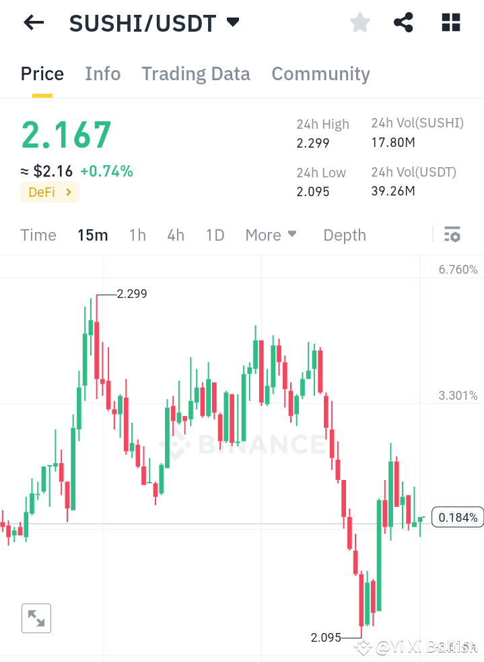Viewport: 484px width, 662px height.
Task: Enter fullscreen chart mode
Action: [36, 618]
